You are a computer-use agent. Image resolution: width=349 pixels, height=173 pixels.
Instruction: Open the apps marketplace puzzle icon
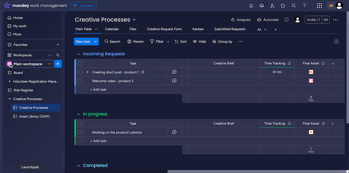click(x=283, y=6)
